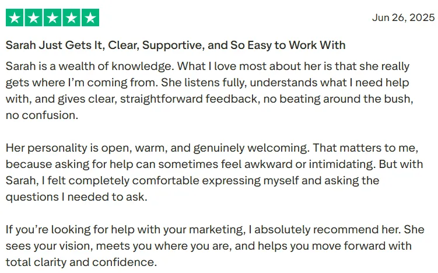The image size is (438, 273).
Task: Click the text 'no confusion.'
Action: point(42,115)
